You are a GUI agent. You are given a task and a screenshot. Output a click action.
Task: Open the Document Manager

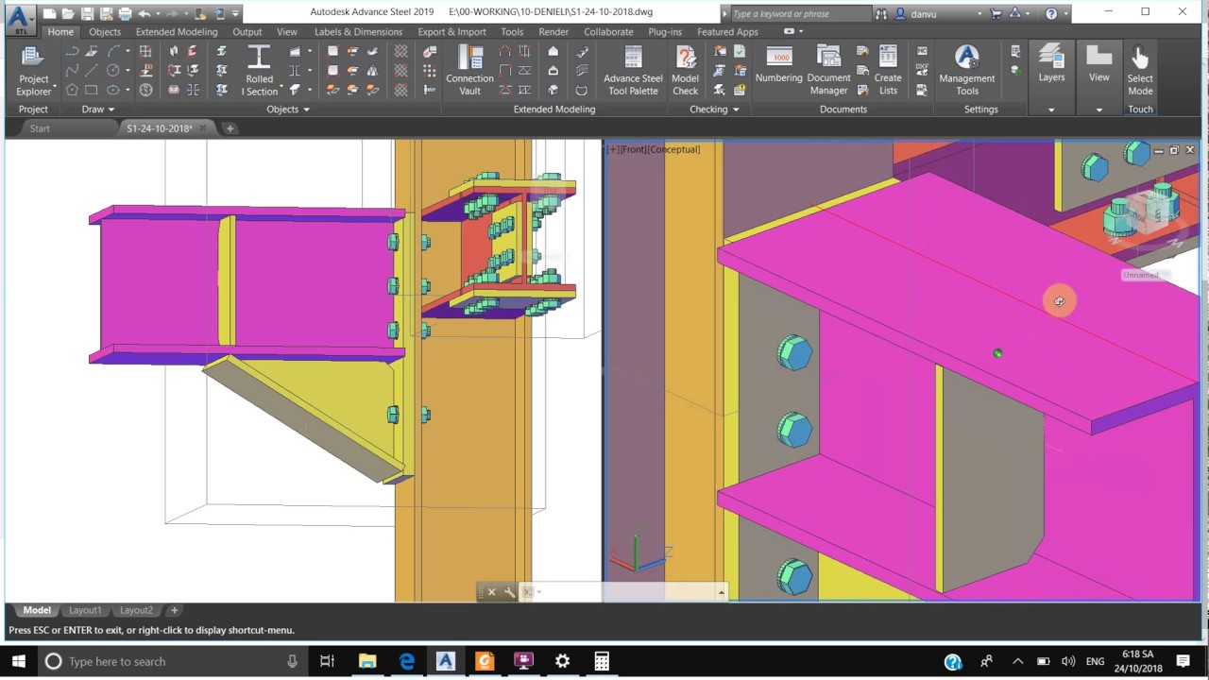828,71
